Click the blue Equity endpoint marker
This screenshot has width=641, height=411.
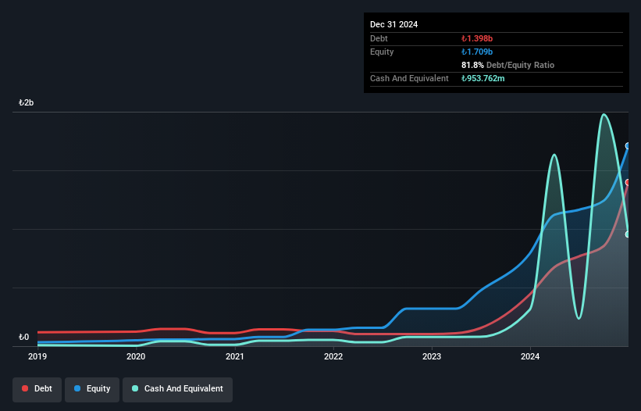628,146
